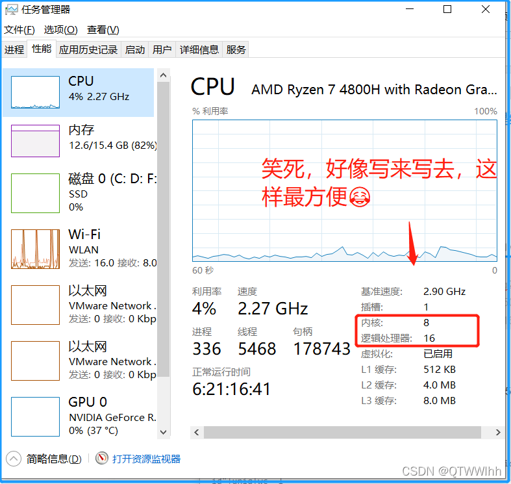Click the 12.6/15.4 GB (82%) memory text

(113, 145)
